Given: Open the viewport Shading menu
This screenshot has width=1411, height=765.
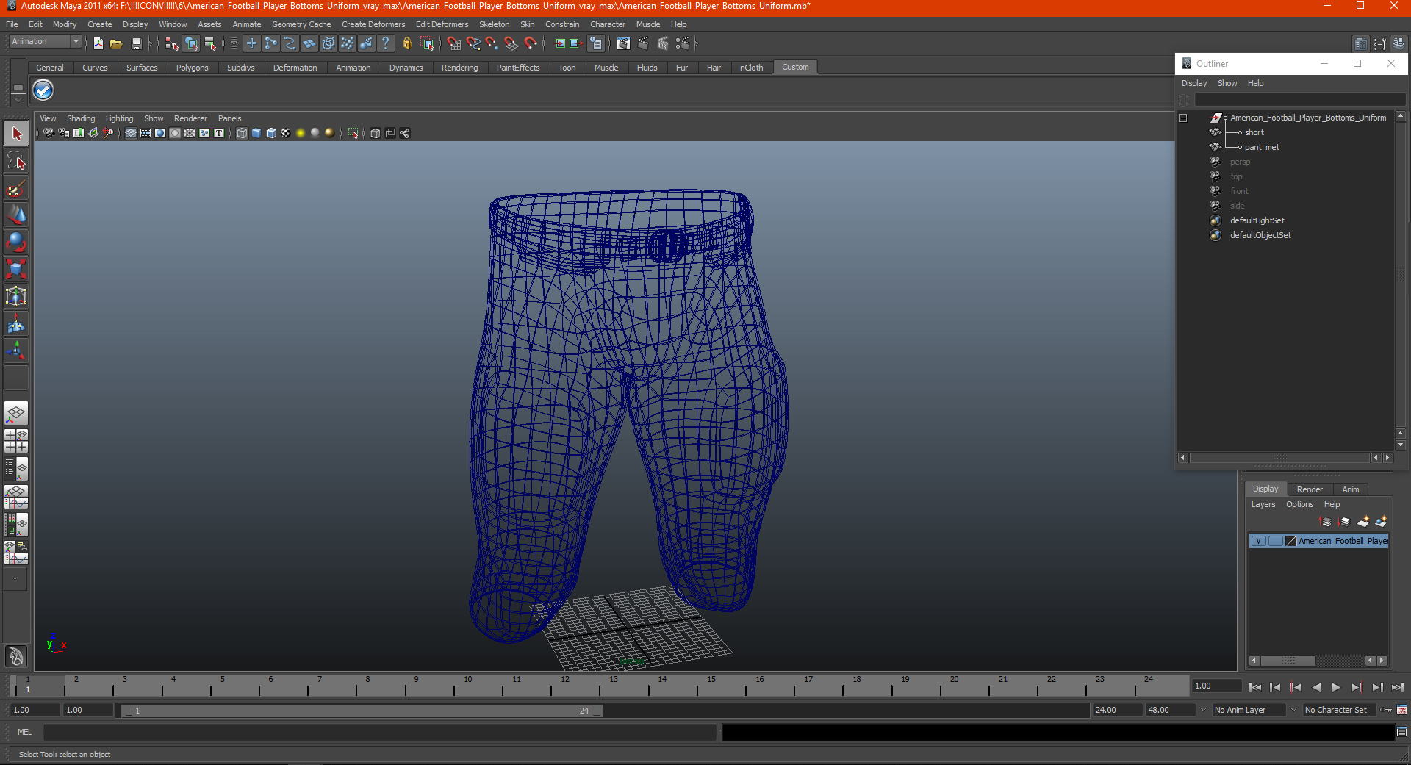Looking at the screenshot, I should tap(81, 118).
